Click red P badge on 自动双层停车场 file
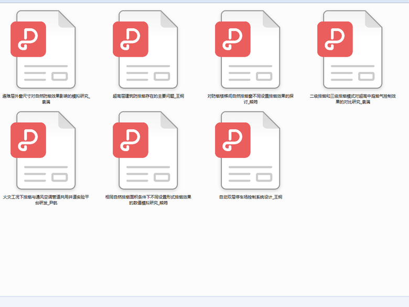Image resolution: width=409 pixels, height=307 pixels. 232,140
